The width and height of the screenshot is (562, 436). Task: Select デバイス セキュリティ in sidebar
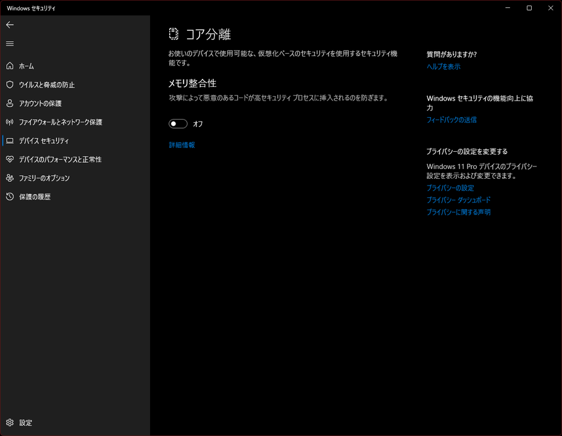[x=75, y=141]
